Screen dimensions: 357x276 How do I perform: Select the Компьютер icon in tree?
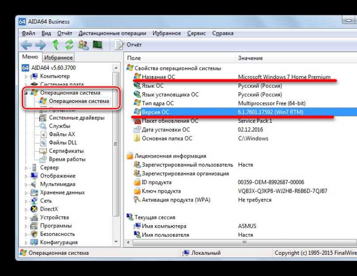click(34, 76)
